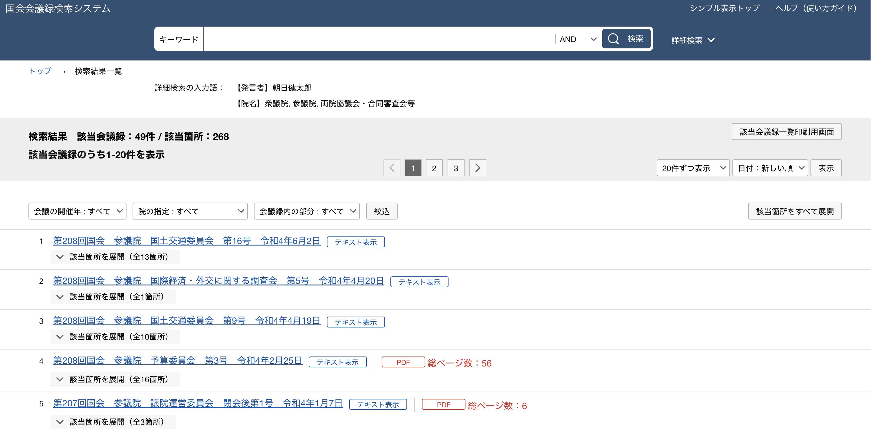Viewport: 871px width, 433px height.
Task: Click テキスト表示 for 予算委員会 第3号
Action: (x=337, y=362)
